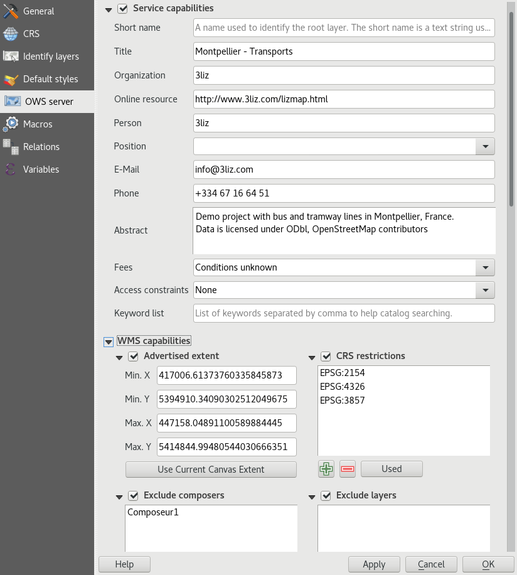Collapse the Exclude layers group
517x575 pixels.
(312, 497)
